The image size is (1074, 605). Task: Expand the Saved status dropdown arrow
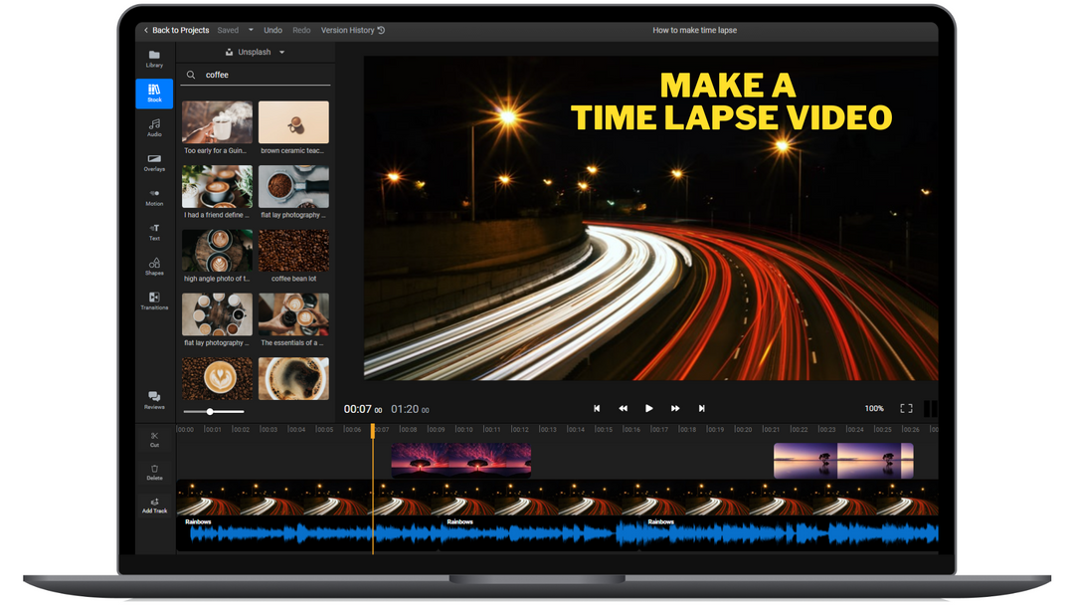click(x=251, y=31)
